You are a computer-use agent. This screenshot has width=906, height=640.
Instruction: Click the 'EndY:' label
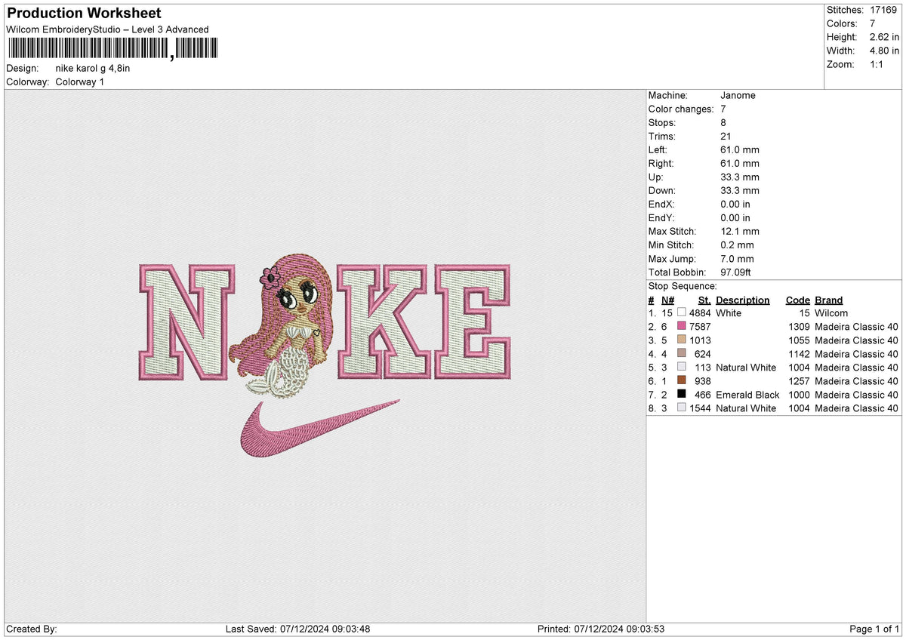(x=661, y=217)
